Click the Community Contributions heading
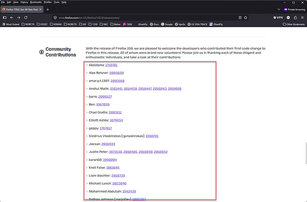This screenshot has width=307, height=202. pyautogui.click(x=61, y=52)
